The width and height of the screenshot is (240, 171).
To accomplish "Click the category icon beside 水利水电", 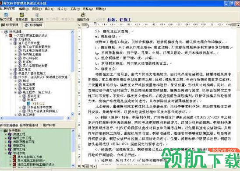I will [10, 153].
